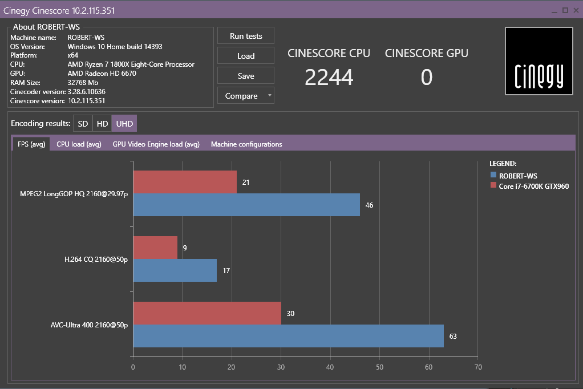This screenshot has height=389, width=583.
Task: Open the Machine configurations tab
Action: click(x=246, y=144)
